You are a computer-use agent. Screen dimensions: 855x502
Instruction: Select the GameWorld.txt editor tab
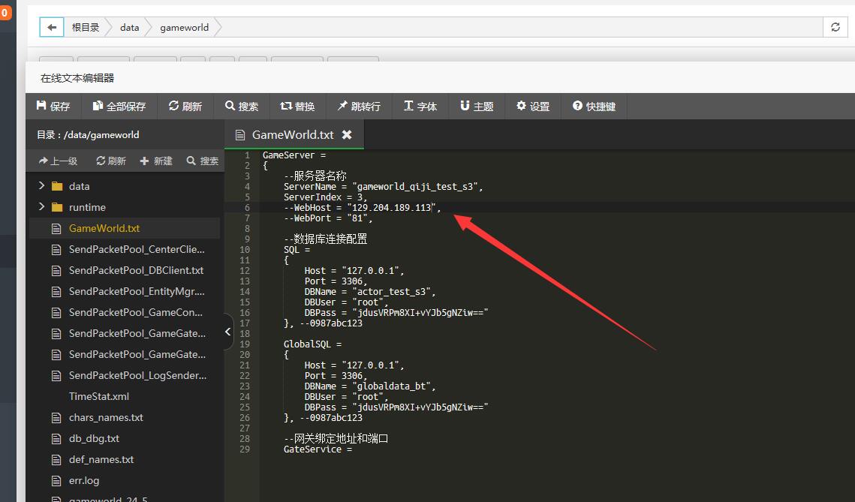(x=292, y=135)
